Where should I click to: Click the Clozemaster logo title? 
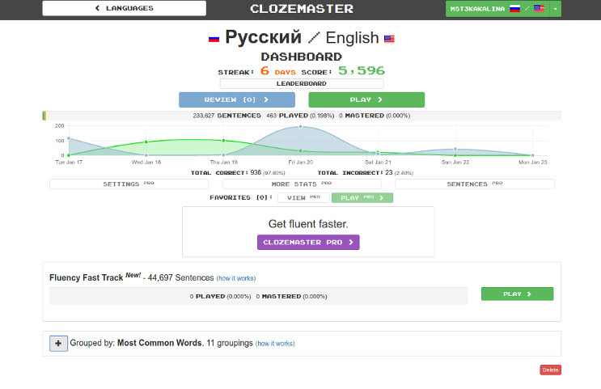[302, 9]
